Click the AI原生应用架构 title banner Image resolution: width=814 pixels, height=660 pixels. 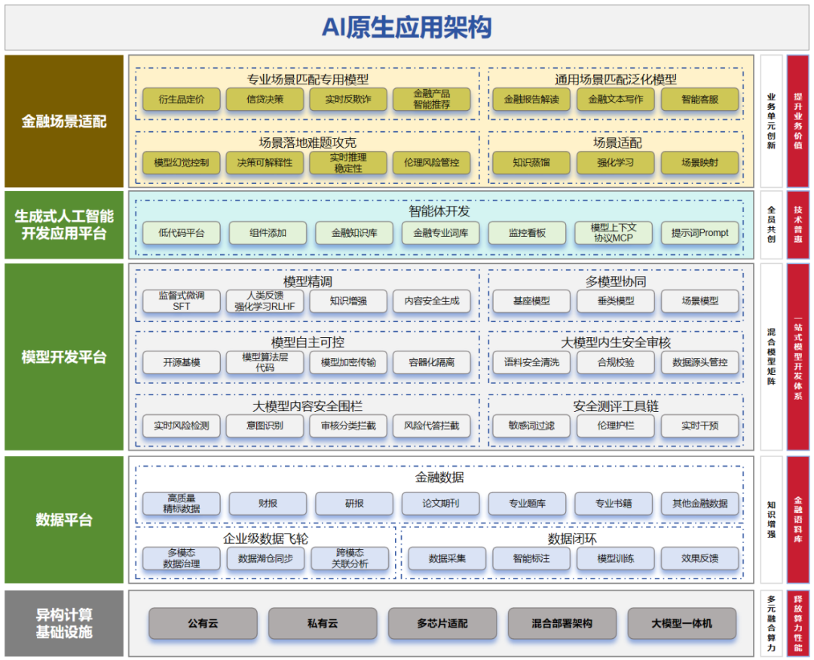pos(406,28)
